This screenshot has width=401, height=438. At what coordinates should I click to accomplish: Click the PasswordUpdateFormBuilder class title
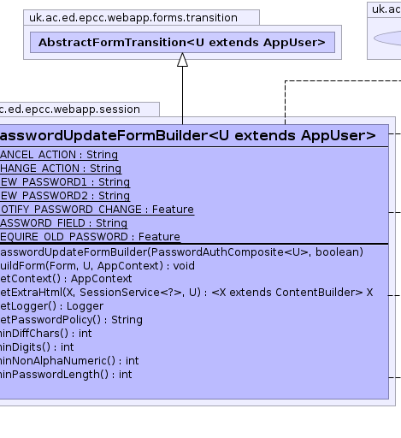tap(188, 135)
